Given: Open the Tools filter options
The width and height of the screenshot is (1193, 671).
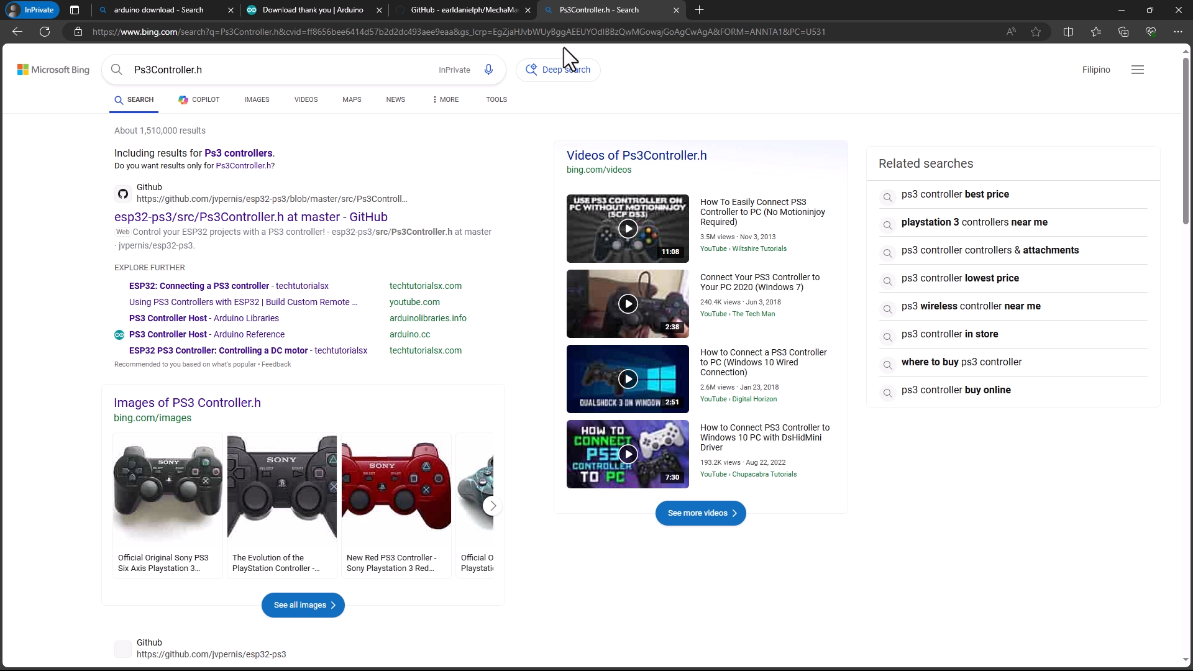Looking at the screenshot, I should (x=496, y=99).
